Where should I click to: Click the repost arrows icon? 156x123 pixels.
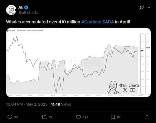tap(44, 117)
